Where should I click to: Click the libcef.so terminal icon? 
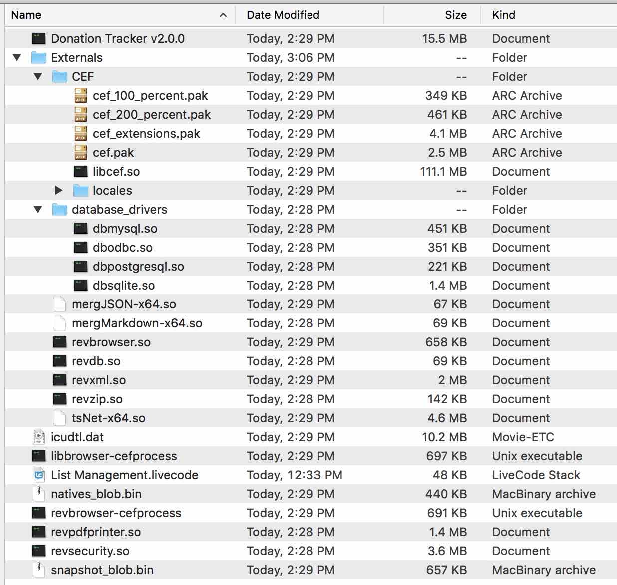(x=81, y=172)
